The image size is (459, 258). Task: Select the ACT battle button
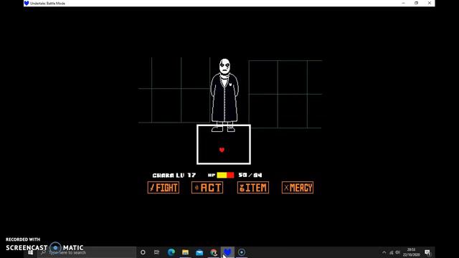pos(207,188)
